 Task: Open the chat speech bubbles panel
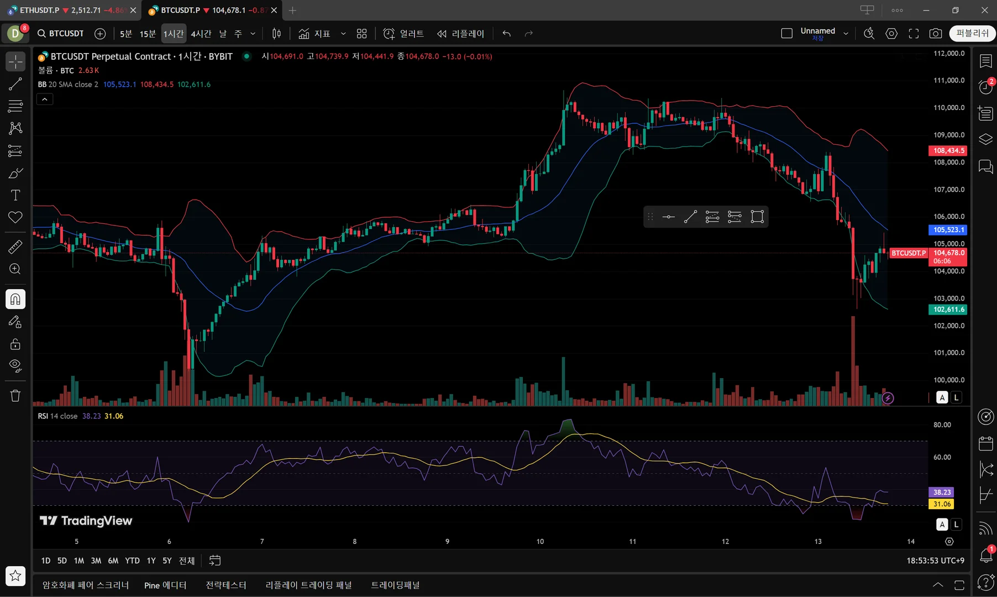986,166
